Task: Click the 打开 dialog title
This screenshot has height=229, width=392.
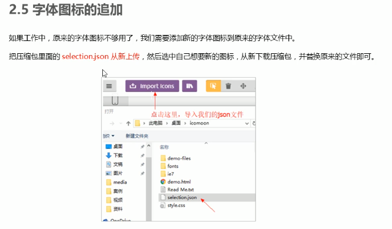Action: tap(109, 111)
